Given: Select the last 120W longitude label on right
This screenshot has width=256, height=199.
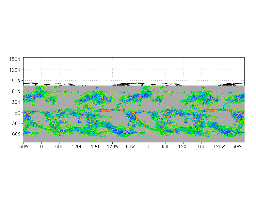Looking at the screenshot, I should (219, 146).
